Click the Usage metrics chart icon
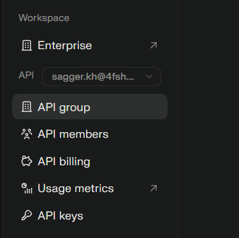Screen dimensions: 239x238 pyautogui.click(x=27, y=188)
